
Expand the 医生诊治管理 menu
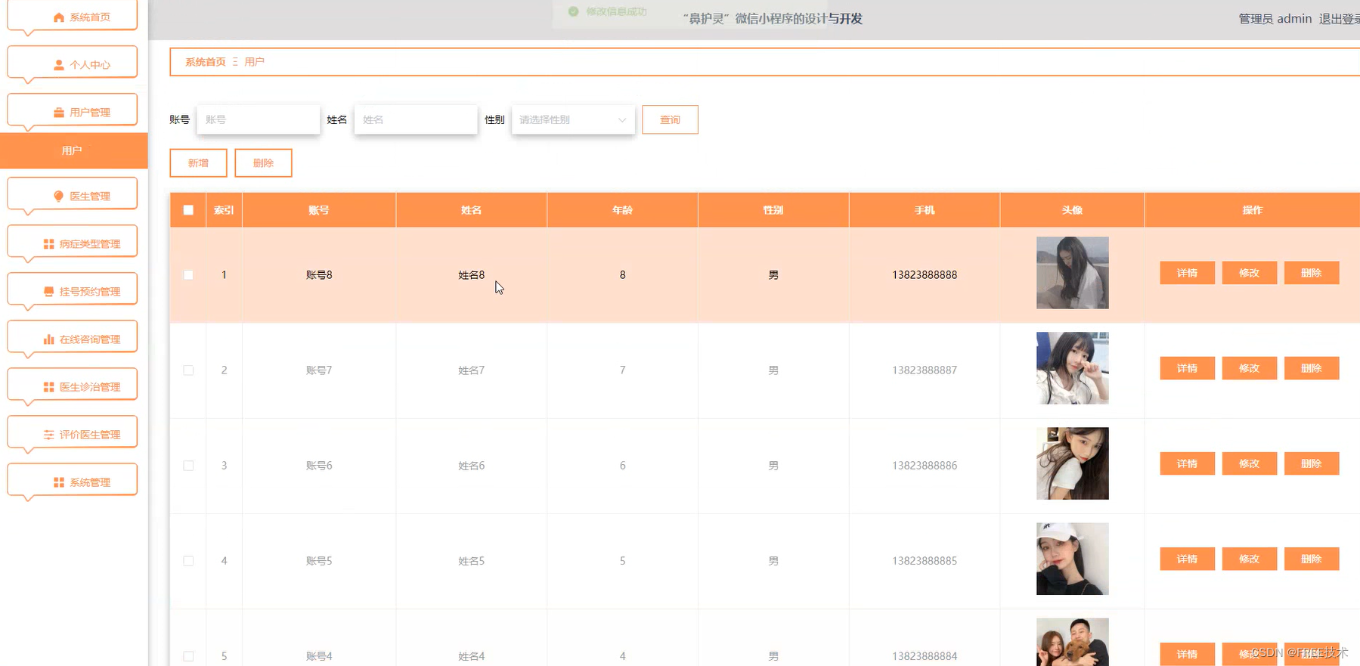click(73, 386)
